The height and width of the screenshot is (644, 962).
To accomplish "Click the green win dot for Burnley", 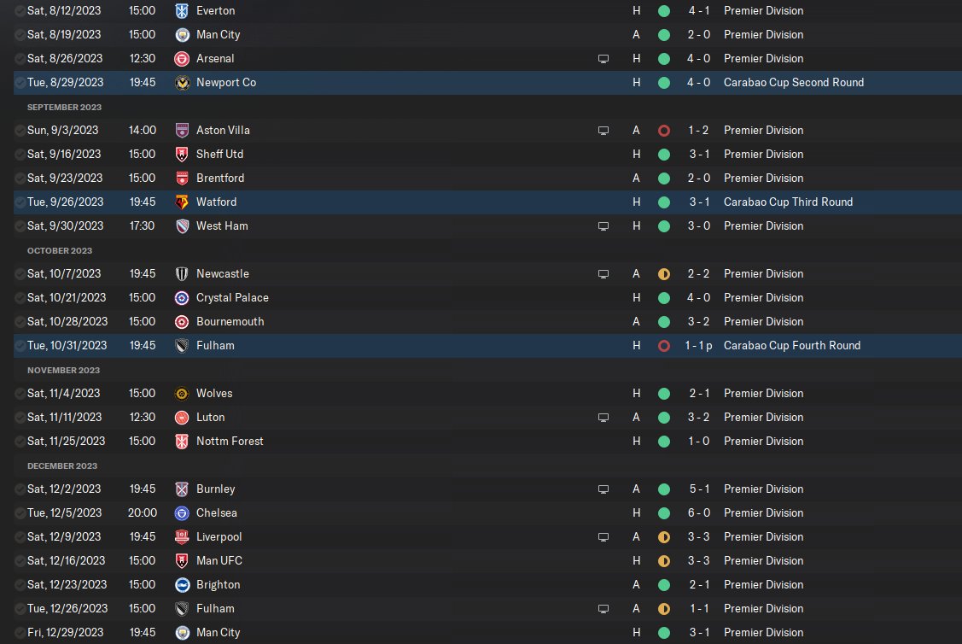I will coord(664,489).
